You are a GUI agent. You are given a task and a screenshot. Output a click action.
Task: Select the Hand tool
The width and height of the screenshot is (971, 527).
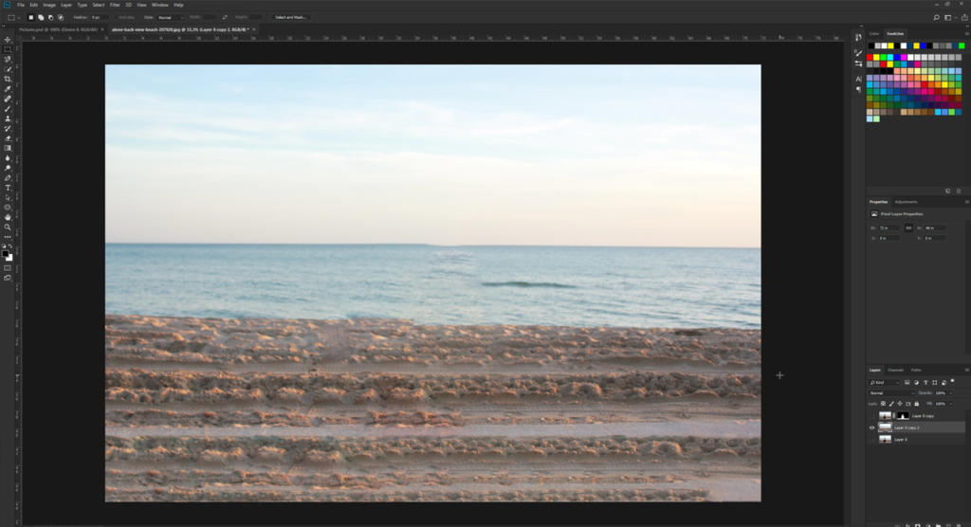pyautogui.click(x=8, y=217)
